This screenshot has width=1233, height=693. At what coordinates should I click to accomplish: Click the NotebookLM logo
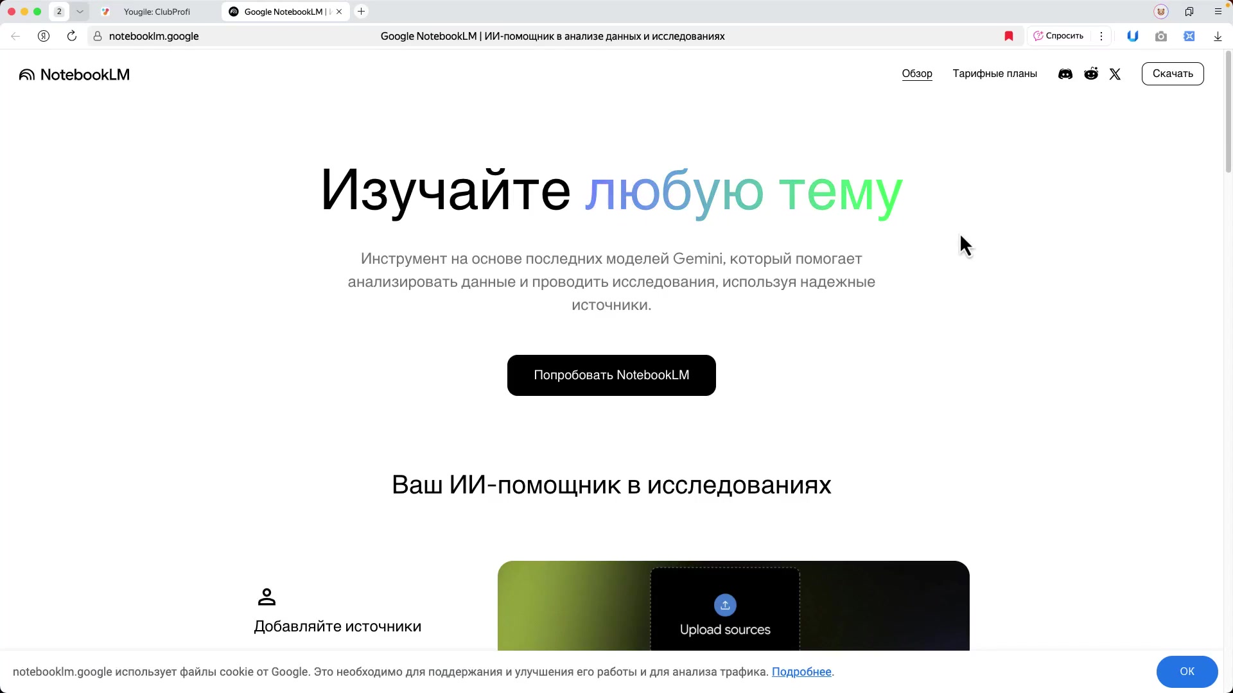(74, 74)
